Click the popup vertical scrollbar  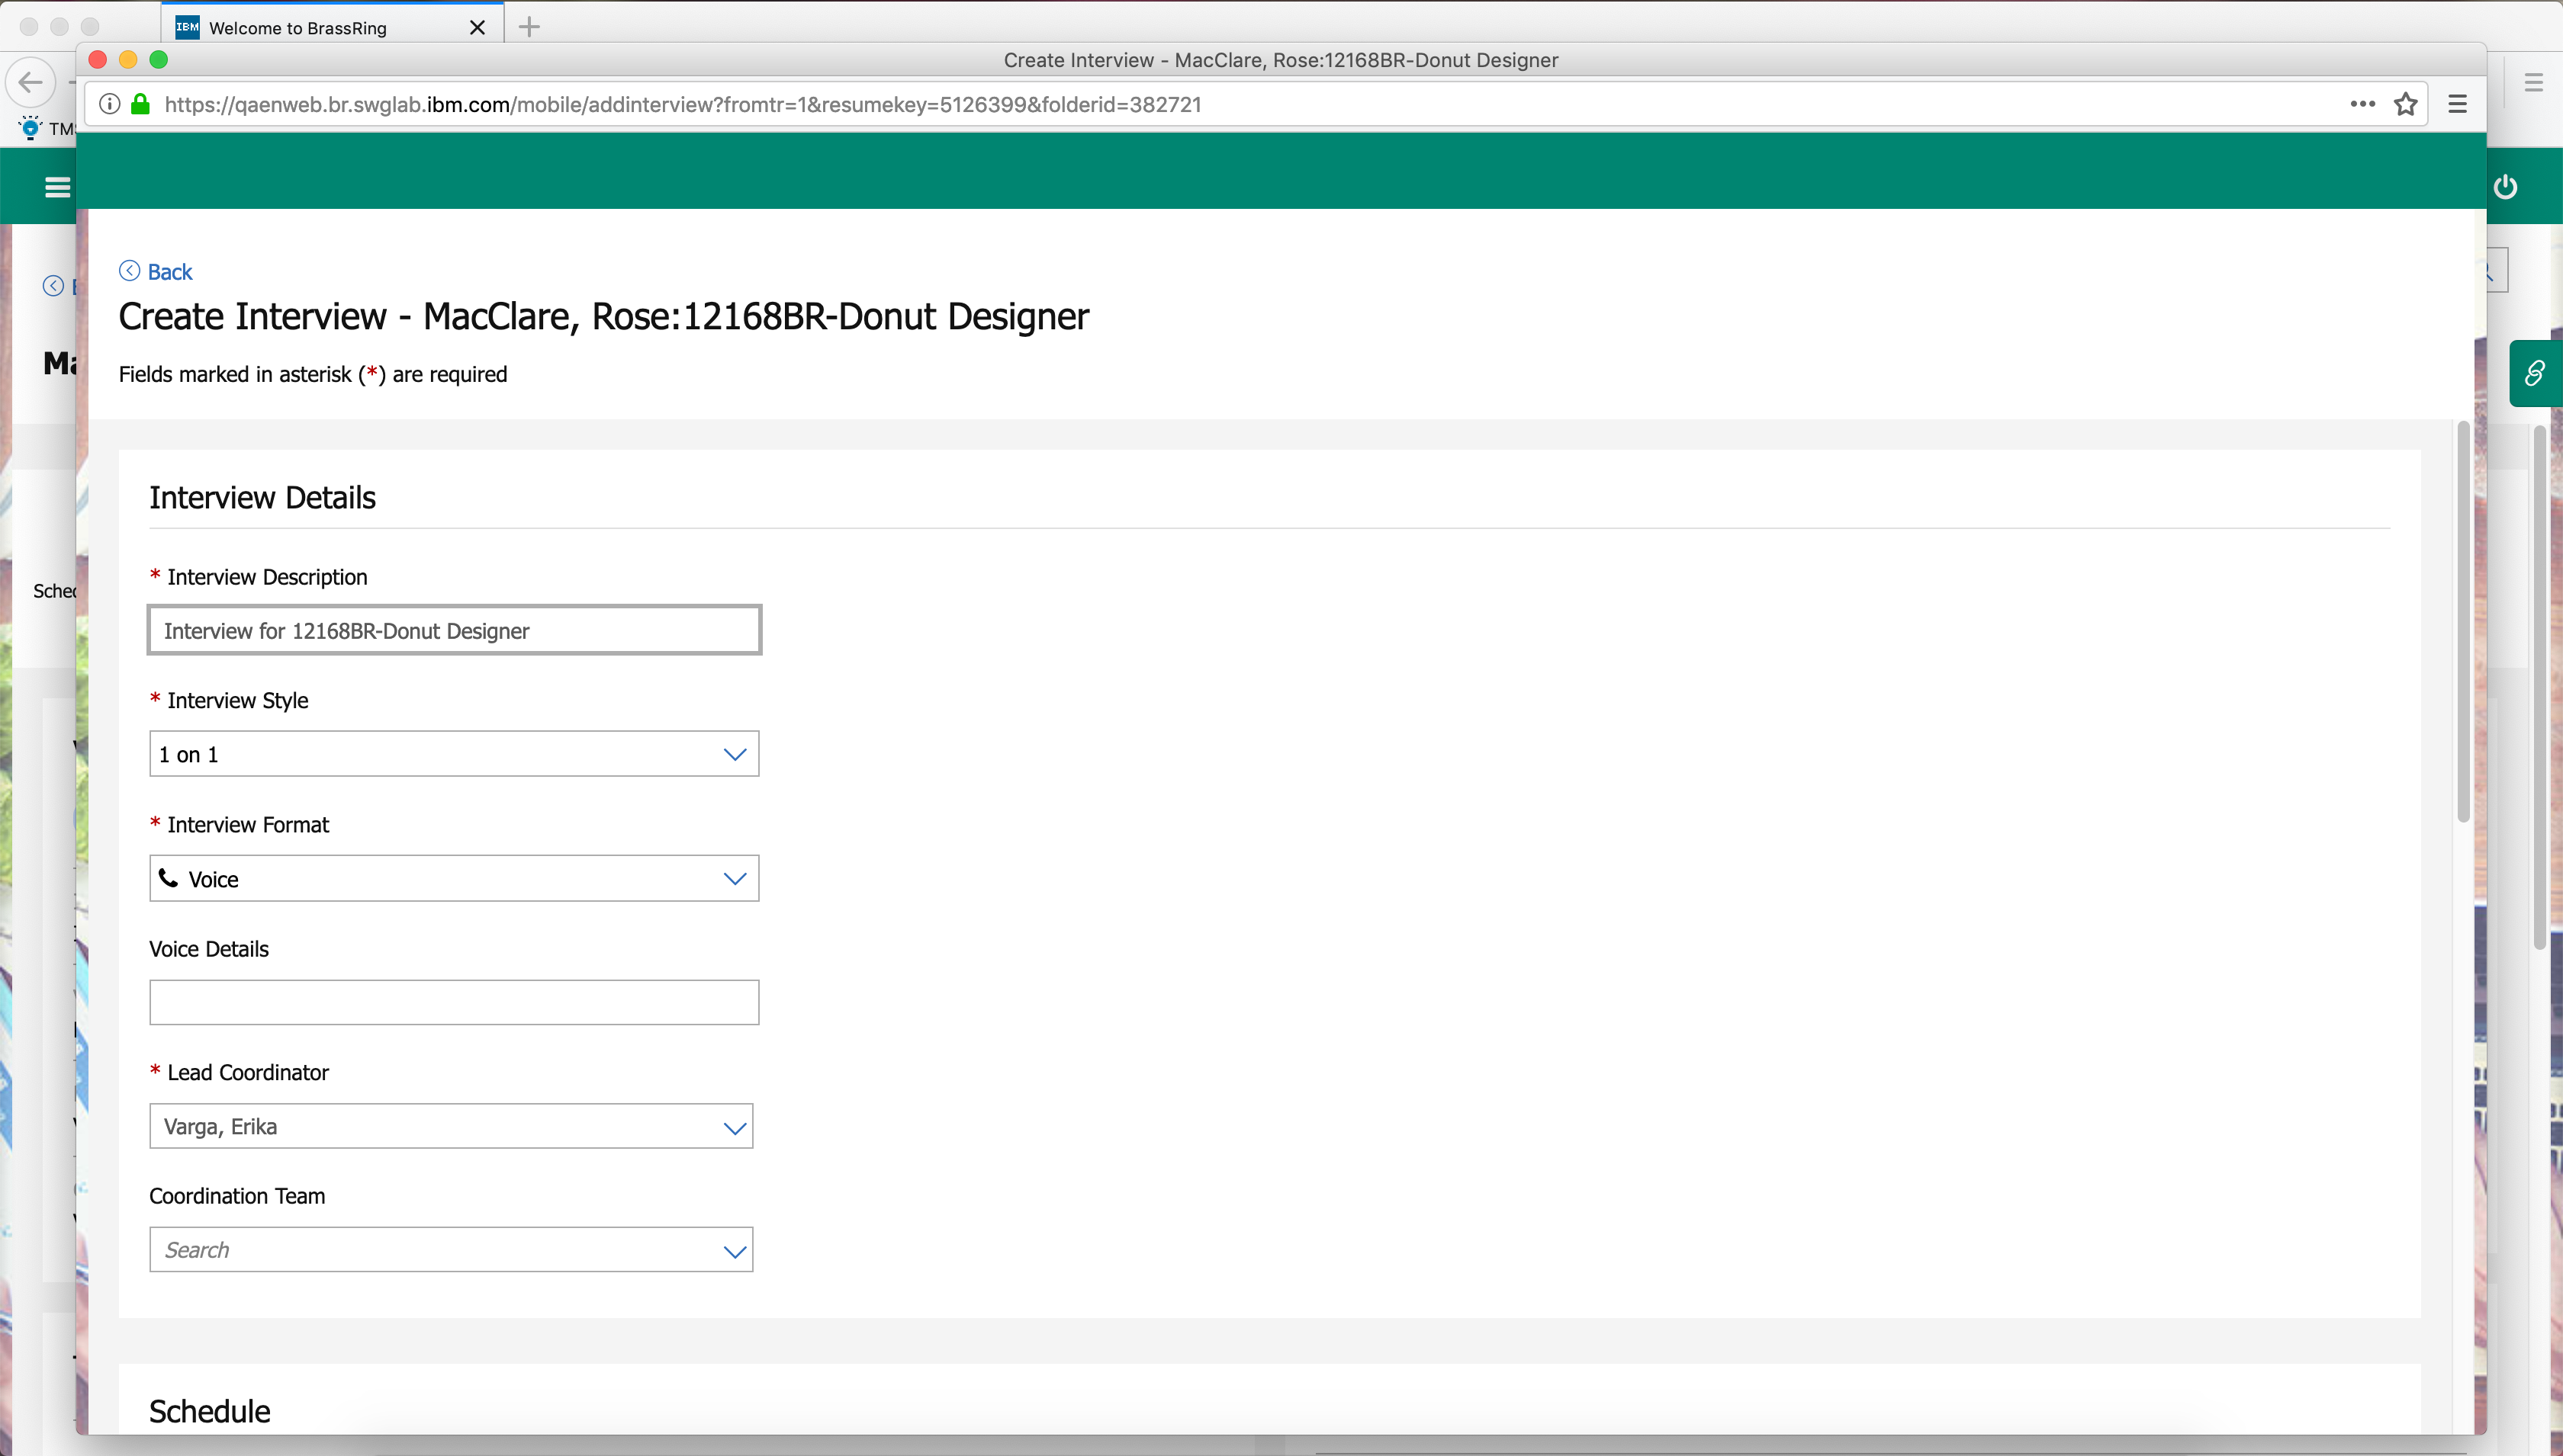coord(2462,620)
